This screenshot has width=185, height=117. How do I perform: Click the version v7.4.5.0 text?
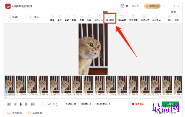(x=167, y=113)
